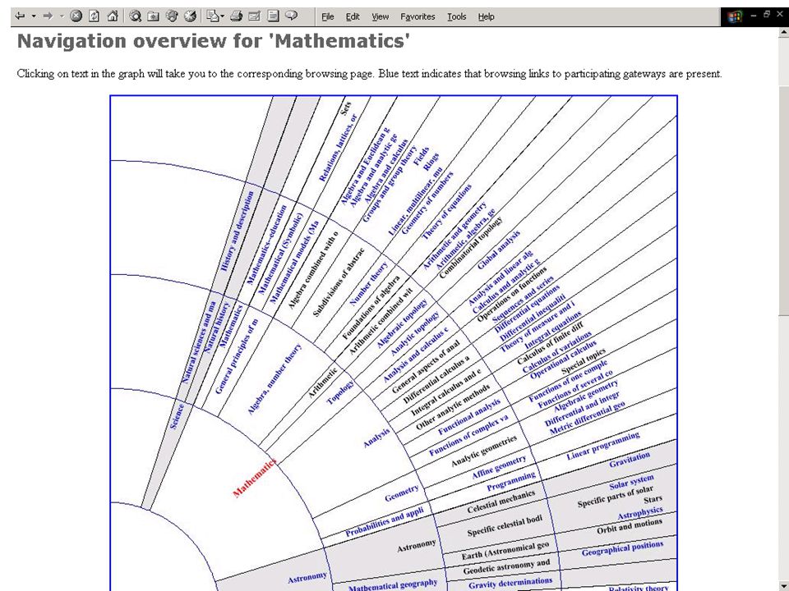This screenshot has height=591, width=789.
Task: Click the Stars label
Action: (653, 500)
